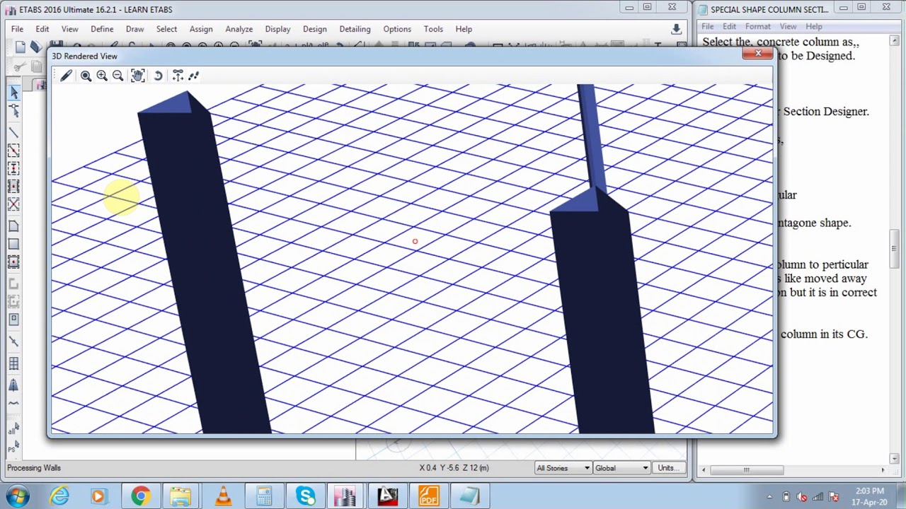
Task: Open the Detailing menu
Action: pyautogui.click(x=355, y=29)
